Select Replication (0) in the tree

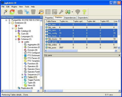point(27,88)
